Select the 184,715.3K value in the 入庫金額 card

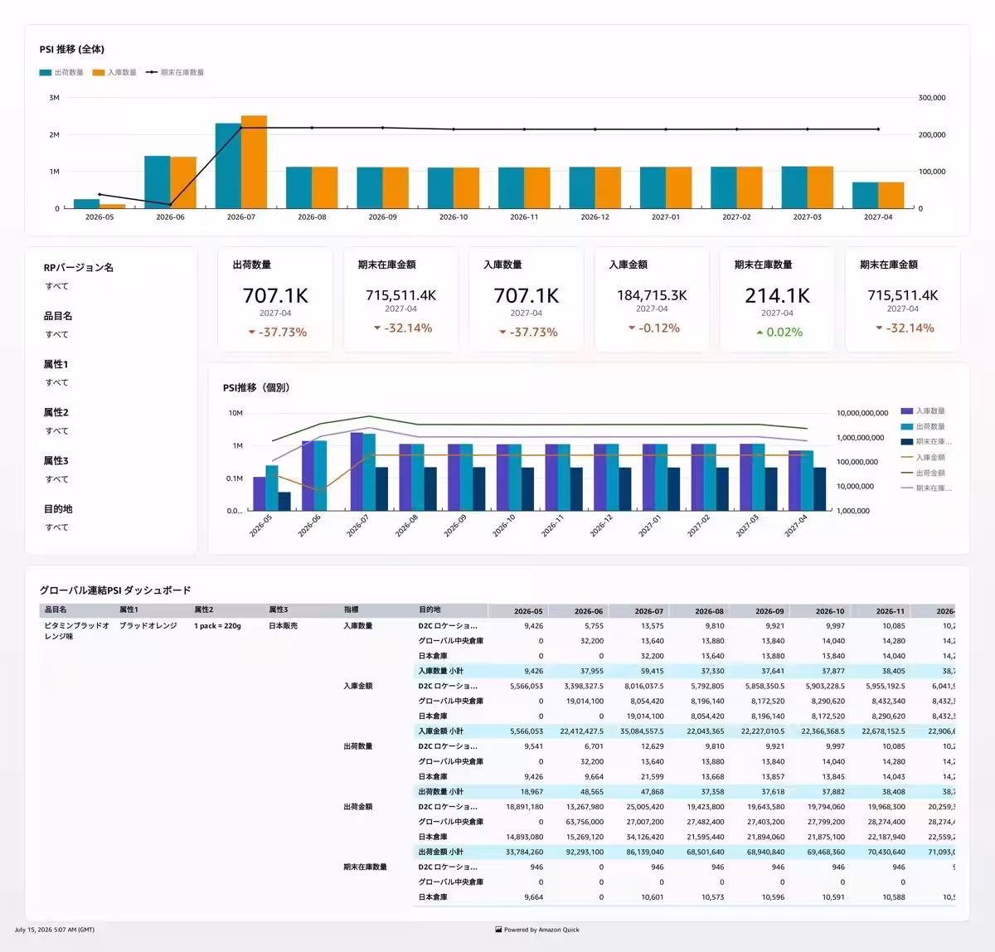click(652, 295)
